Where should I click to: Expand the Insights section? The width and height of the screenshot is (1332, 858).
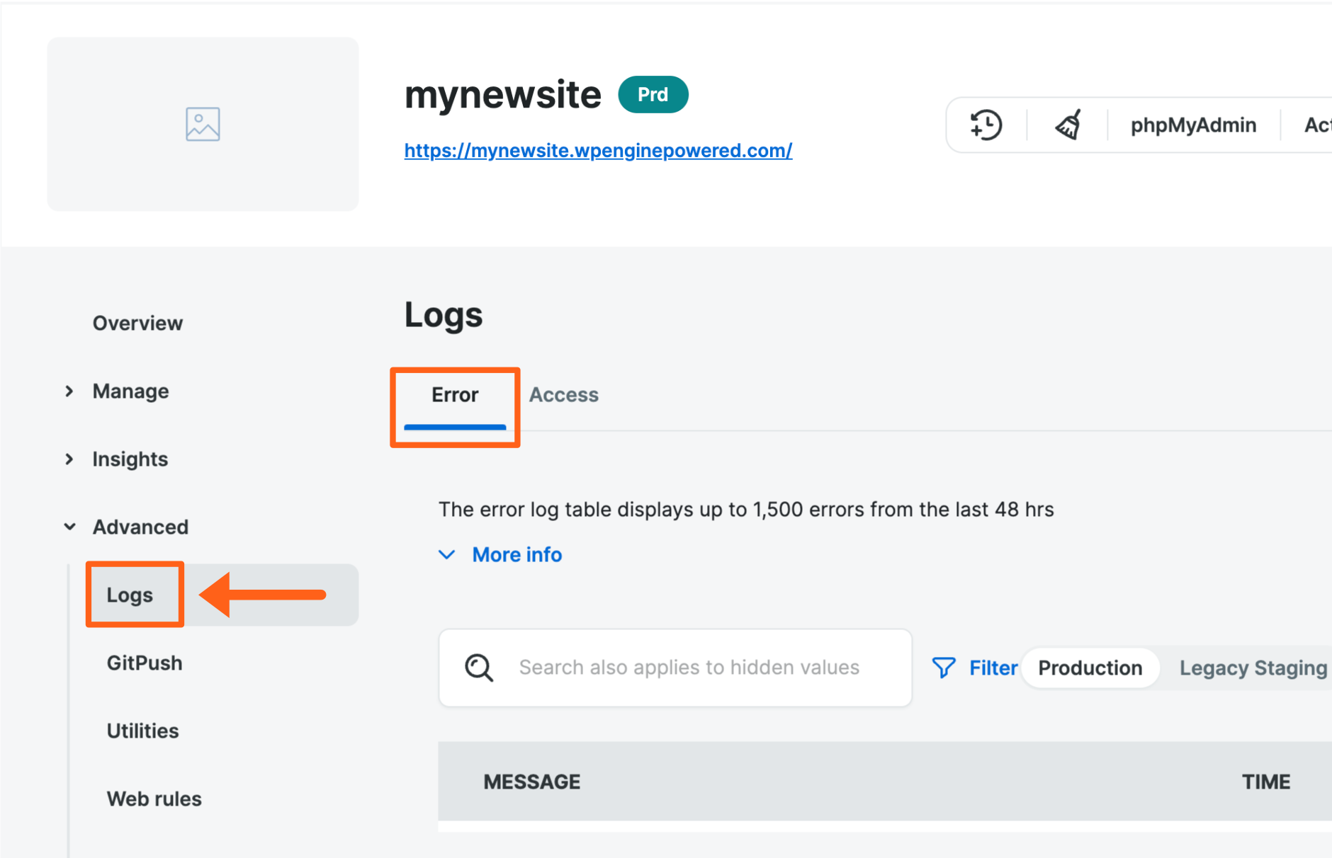click(130, 459)
